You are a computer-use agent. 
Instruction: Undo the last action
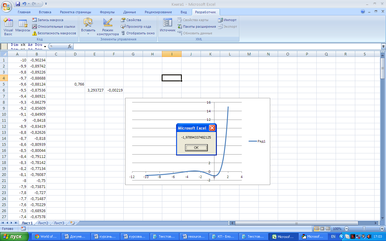pos(24,4)
